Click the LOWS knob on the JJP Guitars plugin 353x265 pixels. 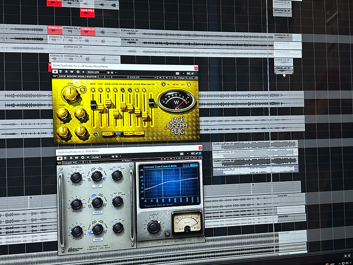click(x=63, y=114)
